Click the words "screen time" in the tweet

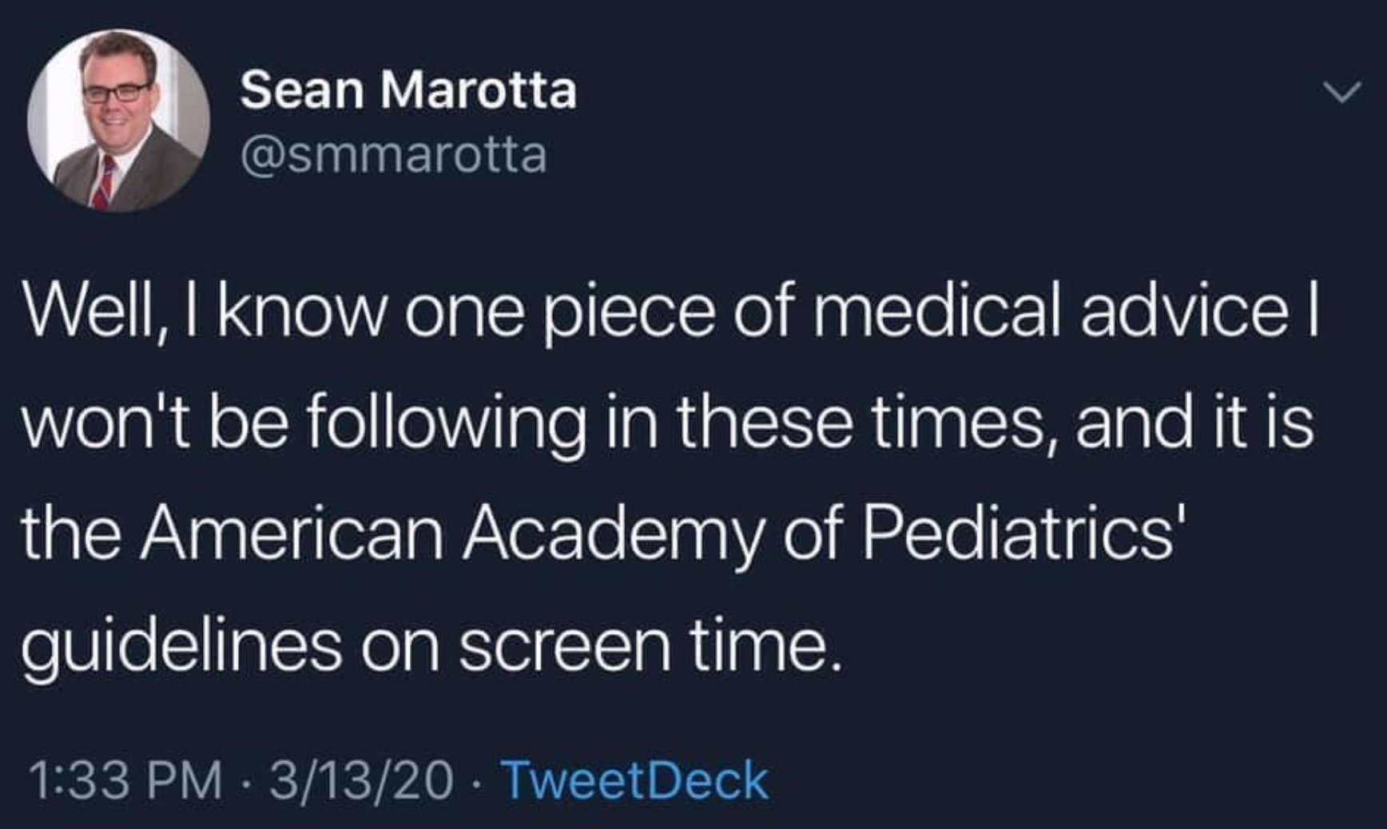(649, 645)
